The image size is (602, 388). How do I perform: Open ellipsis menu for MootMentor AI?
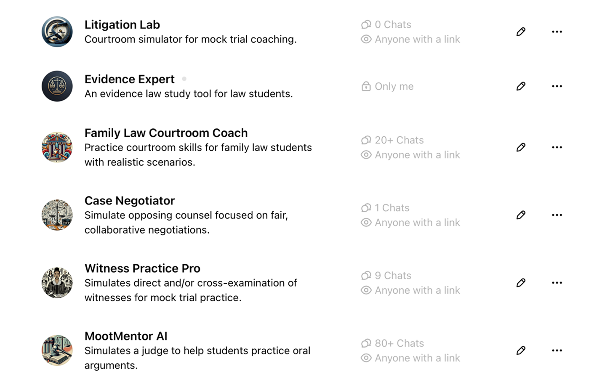point(557,351)
